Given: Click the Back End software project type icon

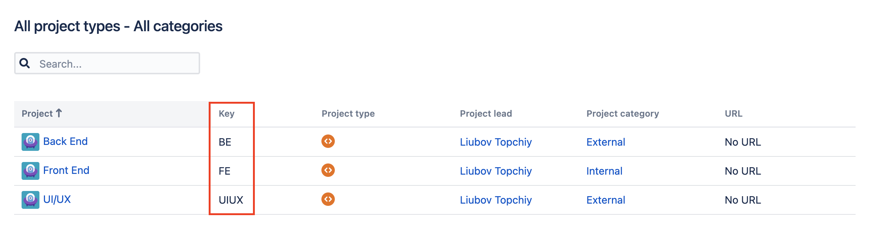Looking at the screenshot, I should (x=328, y=141).
